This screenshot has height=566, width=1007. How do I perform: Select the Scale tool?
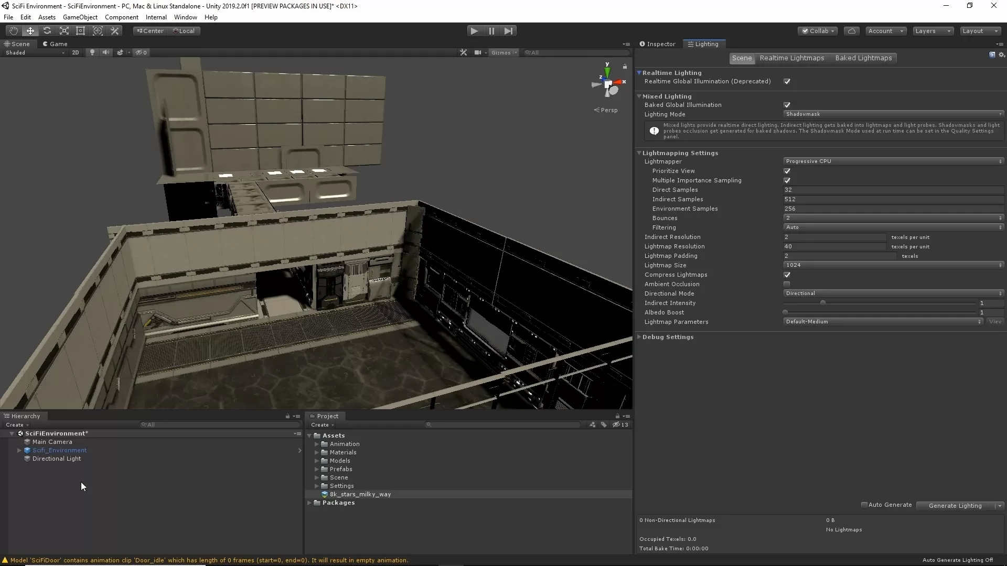point(64,31)
